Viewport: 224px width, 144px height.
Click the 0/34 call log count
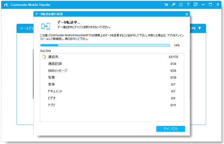[x=173, y=64]
